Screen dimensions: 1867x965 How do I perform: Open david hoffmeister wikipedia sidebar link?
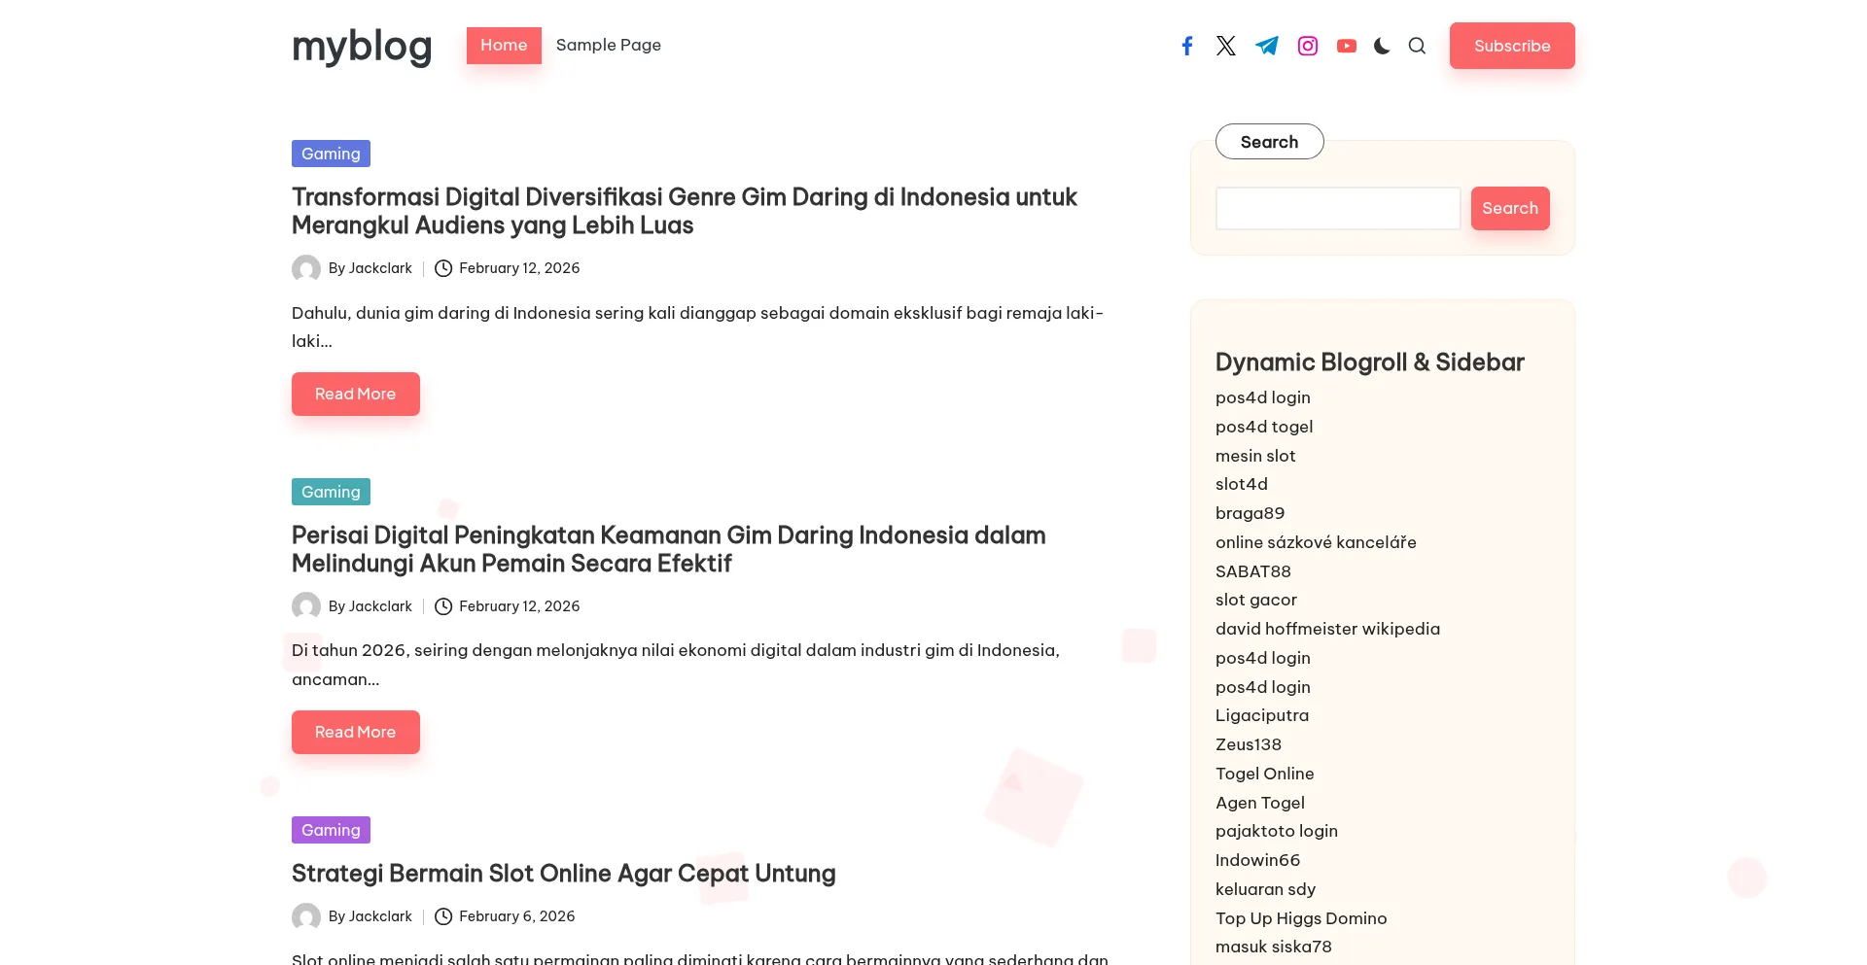click(1328, 629)
